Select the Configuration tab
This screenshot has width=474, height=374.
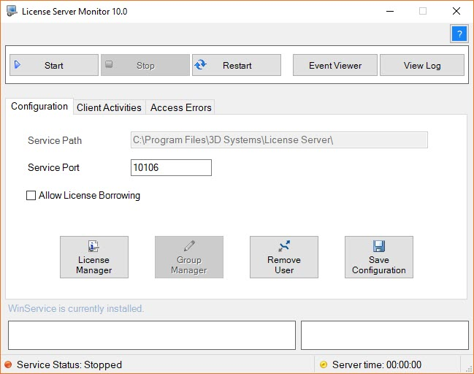39,107
